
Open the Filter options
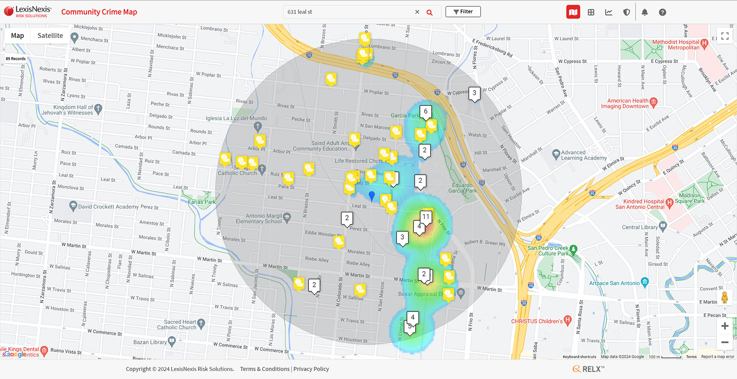(463, 11)
